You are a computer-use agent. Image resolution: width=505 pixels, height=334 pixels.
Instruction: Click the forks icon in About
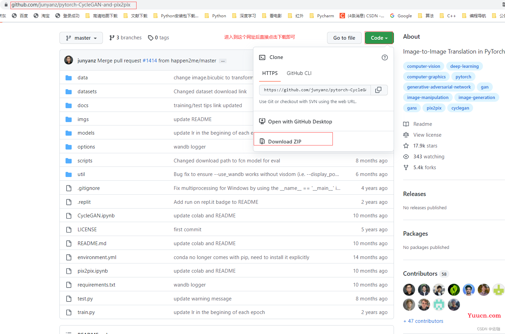pos(406,168)
